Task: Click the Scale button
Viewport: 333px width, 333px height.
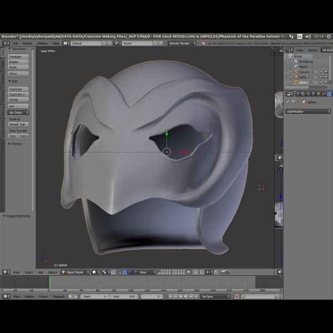Action: 18,67
